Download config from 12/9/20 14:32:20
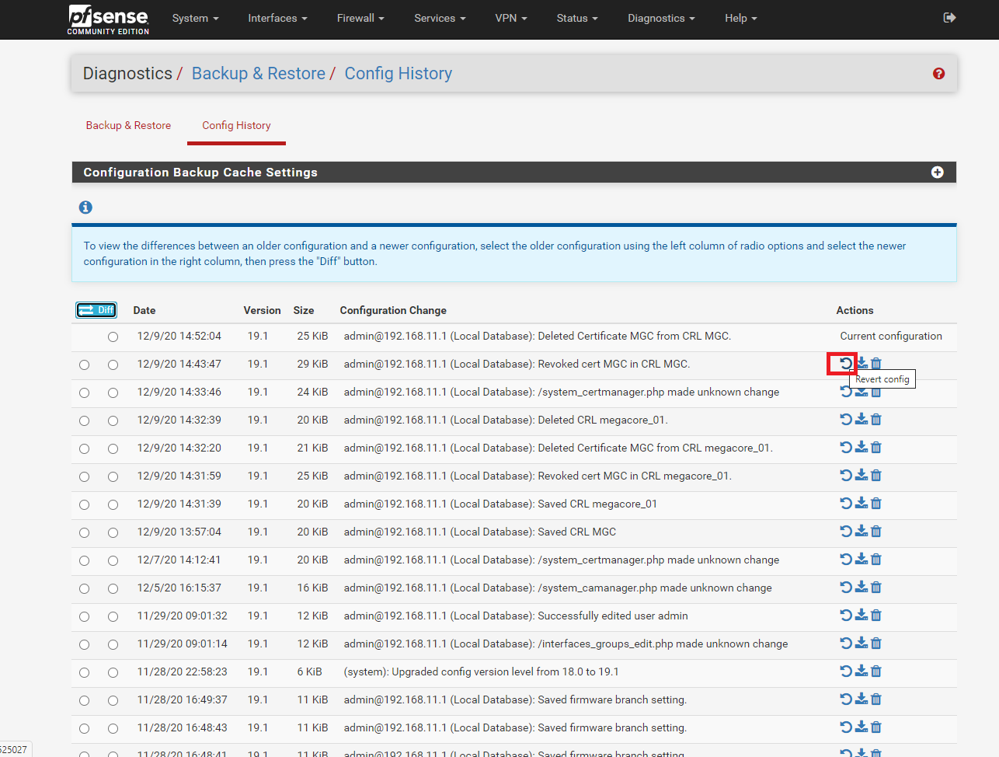 [862, 447]
